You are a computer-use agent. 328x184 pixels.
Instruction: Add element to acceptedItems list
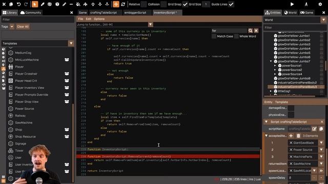pyautogui.click(x=291, y=136)
